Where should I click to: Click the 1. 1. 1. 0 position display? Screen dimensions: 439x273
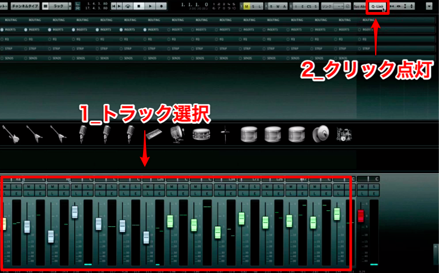pyautogui.click(x=194, y=5)
